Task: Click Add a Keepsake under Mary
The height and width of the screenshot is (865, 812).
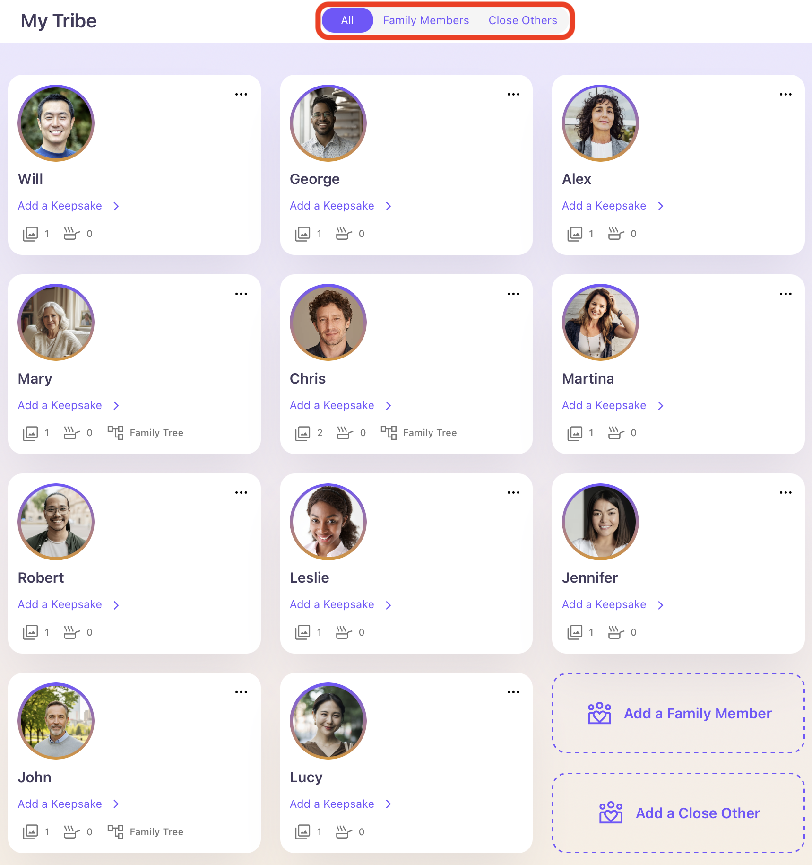Action: [60, 405]
